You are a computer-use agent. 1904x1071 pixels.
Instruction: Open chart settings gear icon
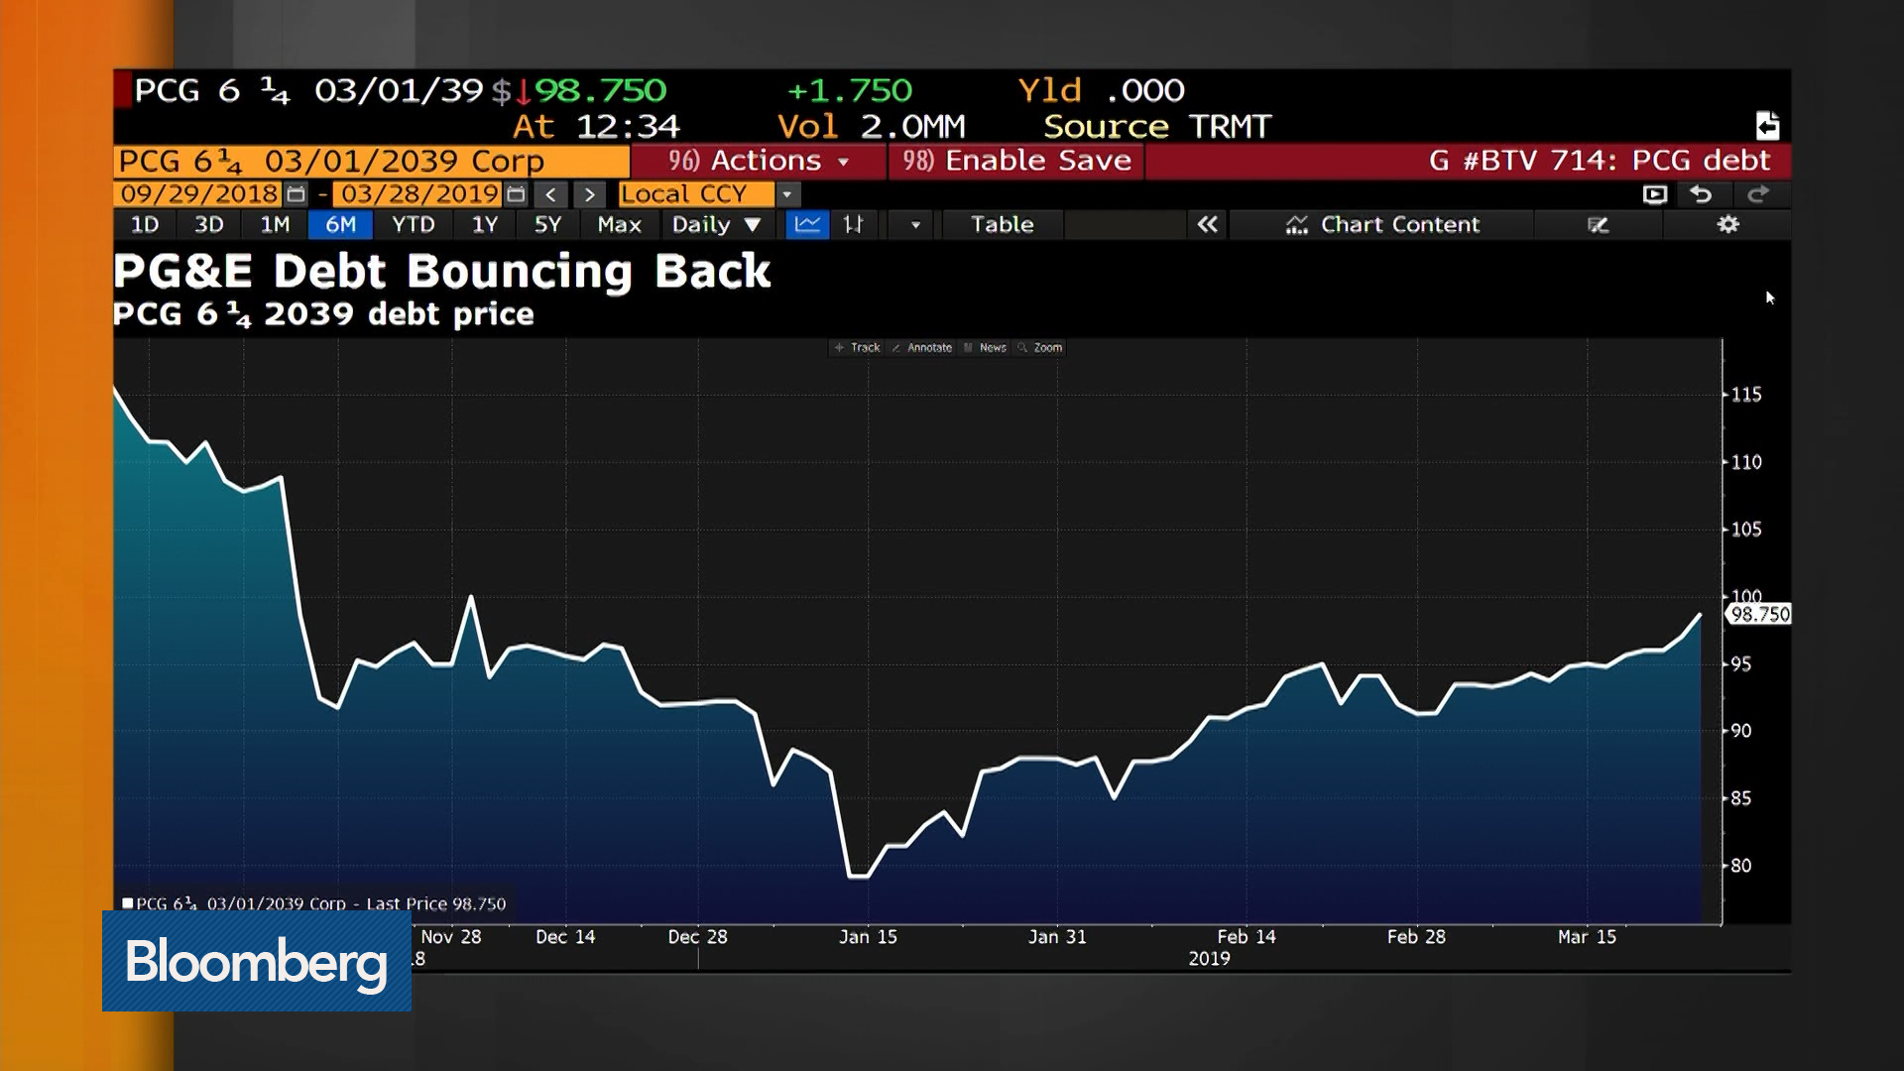[1727, 225]
